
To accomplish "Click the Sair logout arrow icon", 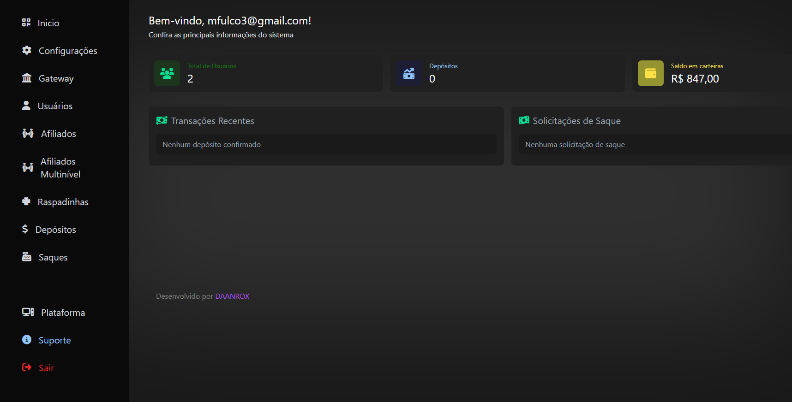I will tap(27, 367).
